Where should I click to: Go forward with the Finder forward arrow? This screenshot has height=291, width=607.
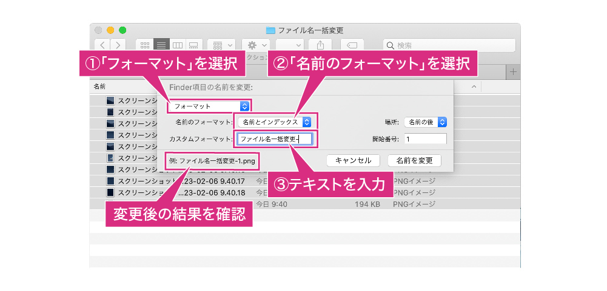pyautogui.click(x=118, y=45)
